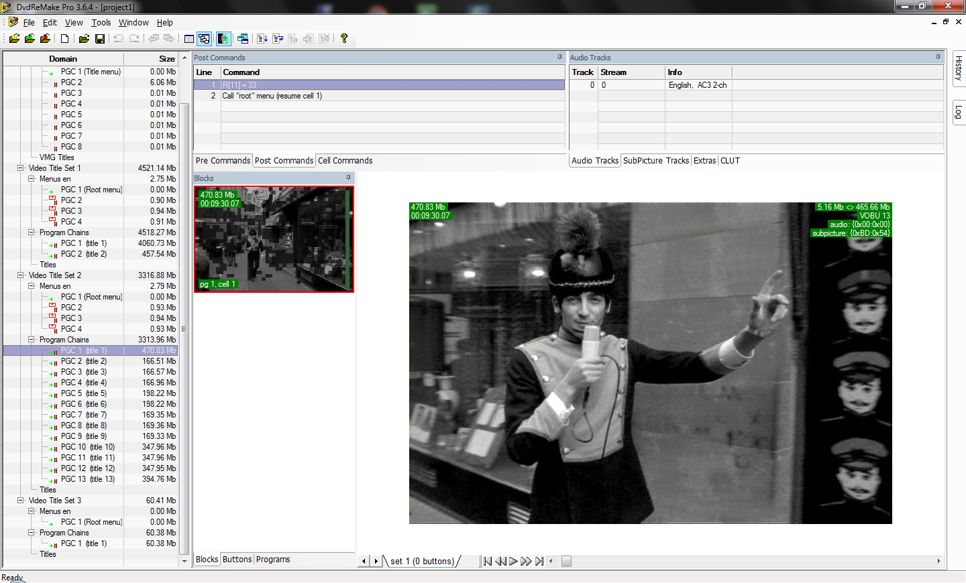Viewport: 966px width, 583px height.
Task: Pin the Audio Tracks panel
Action: click(x=938, y=58)
